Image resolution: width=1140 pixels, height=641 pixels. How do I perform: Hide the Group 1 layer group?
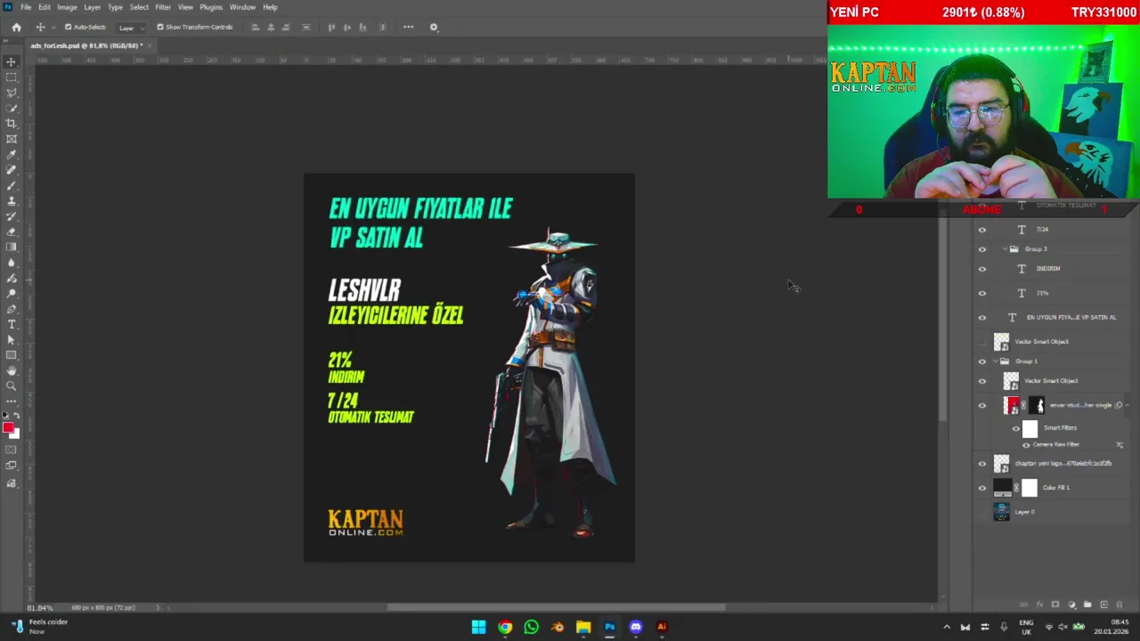[982, 361]
